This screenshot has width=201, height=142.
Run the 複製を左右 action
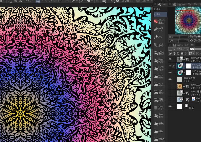click(x=160, y=100)
